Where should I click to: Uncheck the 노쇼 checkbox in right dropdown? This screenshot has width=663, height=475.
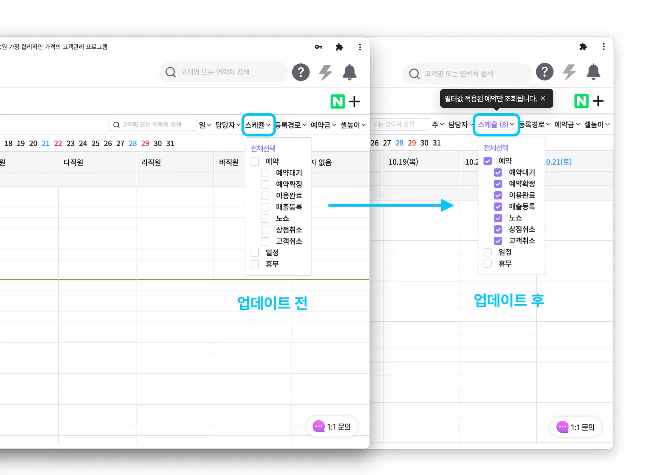498,218
